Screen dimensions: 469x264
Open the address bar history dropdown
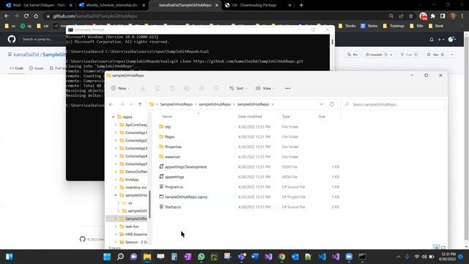321,104
